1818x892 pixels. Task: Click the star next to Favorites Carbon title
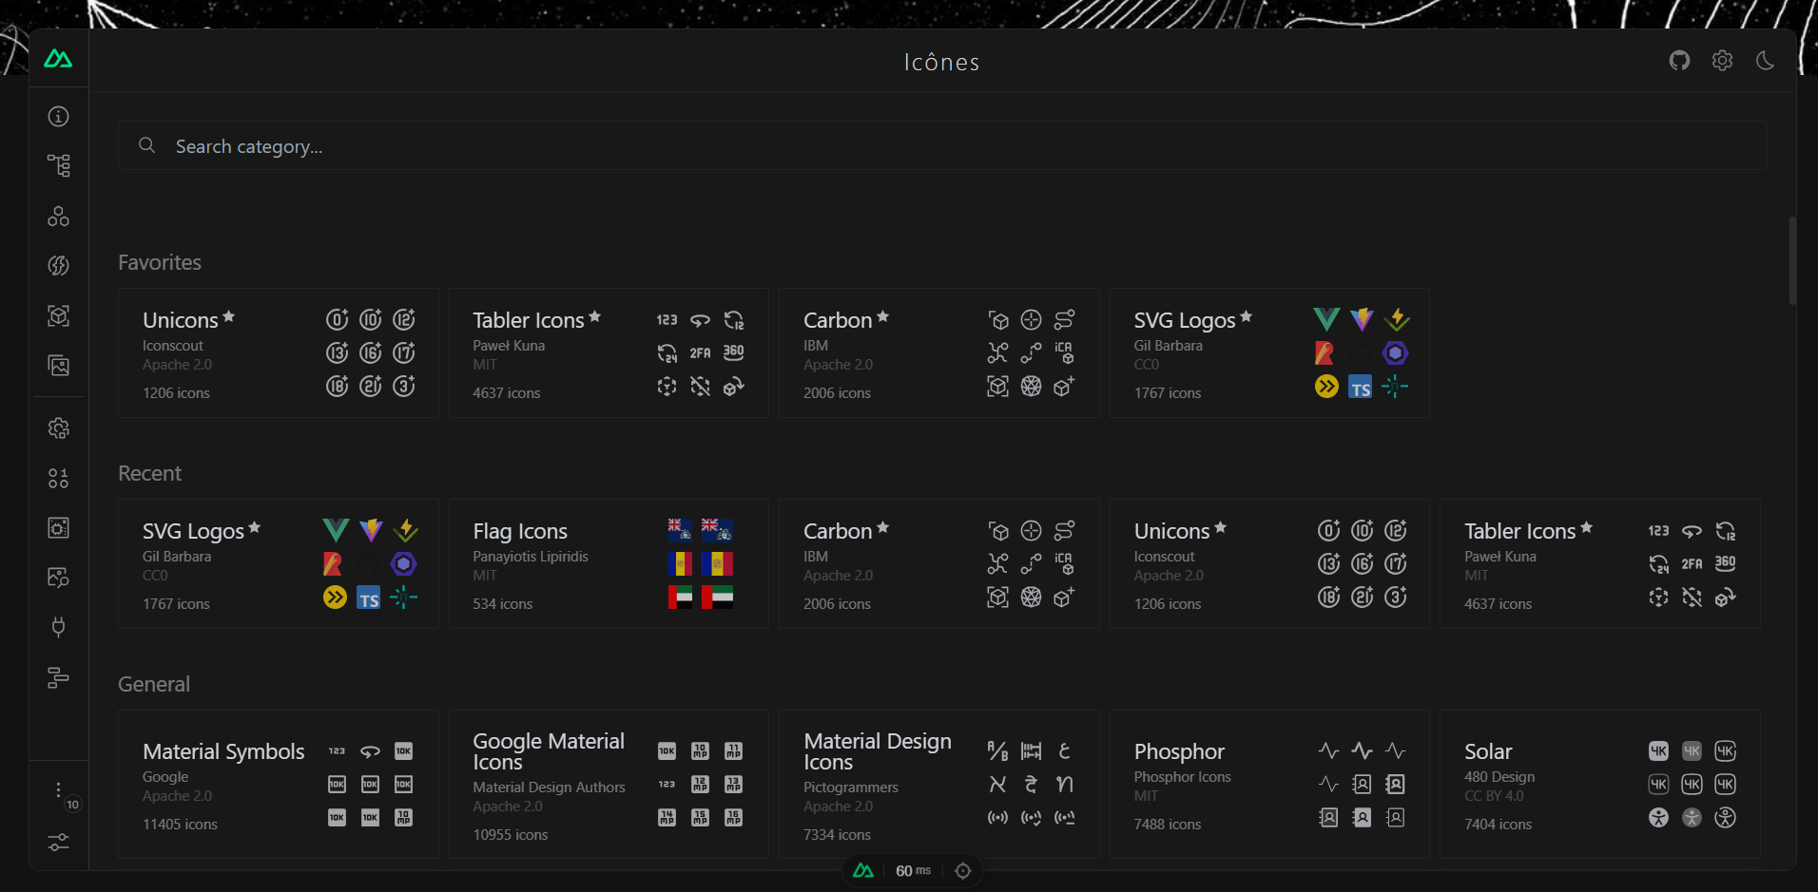883,316
